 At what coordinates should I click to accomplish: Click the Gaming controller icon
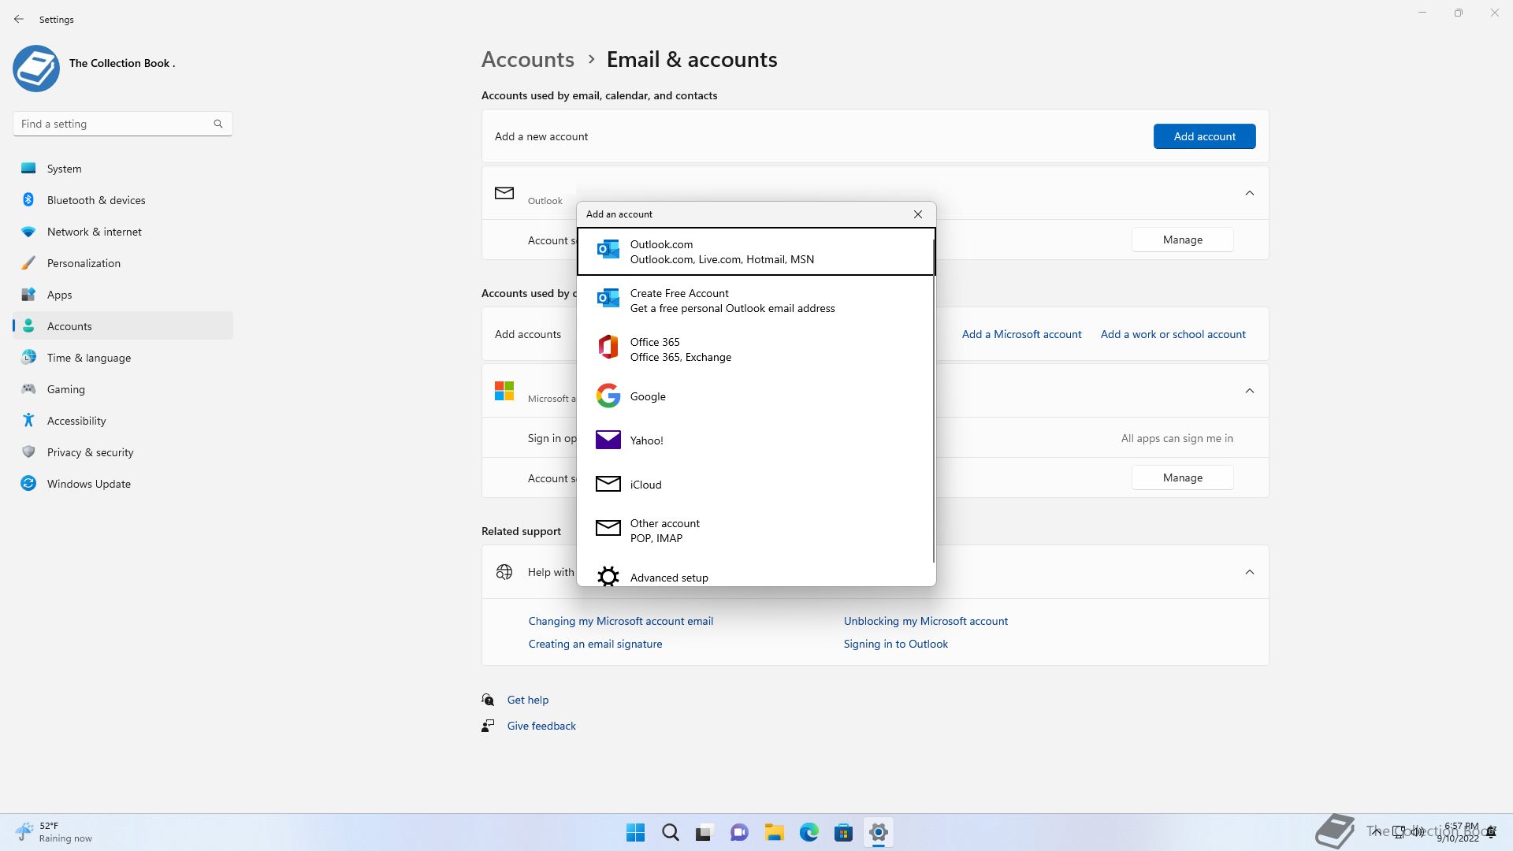coord(28,388)
